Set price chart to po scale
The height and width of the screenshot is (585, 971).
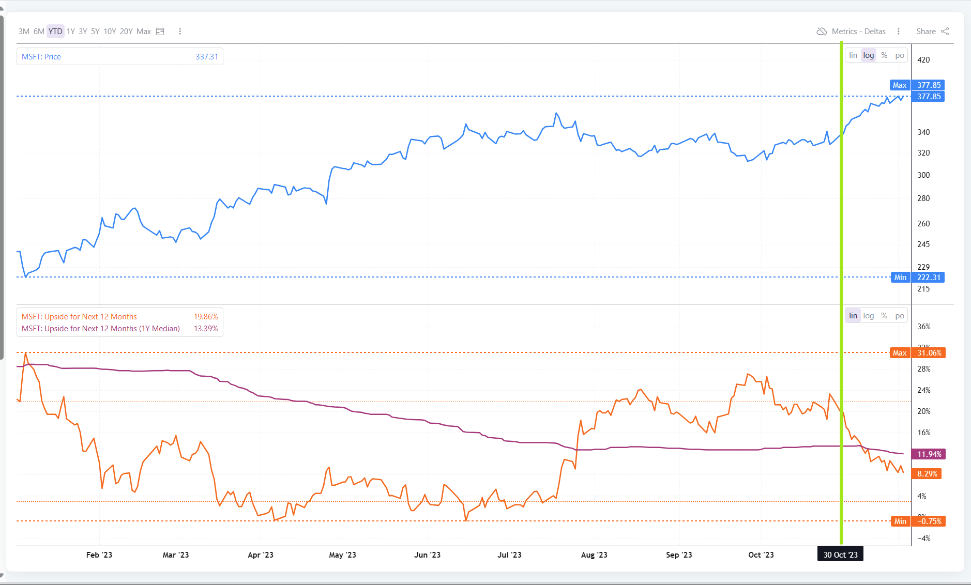pyautogui.click(x=900, y=55)
